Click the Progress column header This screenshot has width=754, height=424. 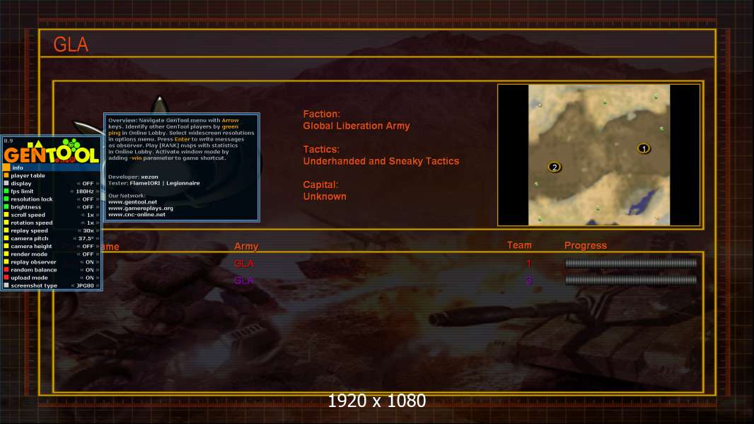[x=585, y=245]
